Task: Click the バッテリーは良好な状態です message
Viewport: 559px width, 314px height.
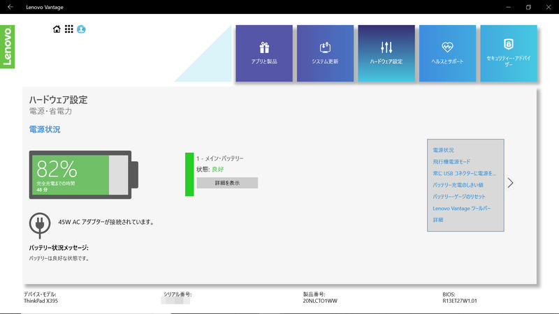Action: [x=59, y=258]
